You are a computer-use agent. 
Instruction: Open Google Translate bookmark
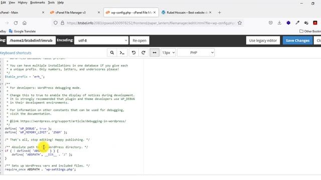(22, 31)
